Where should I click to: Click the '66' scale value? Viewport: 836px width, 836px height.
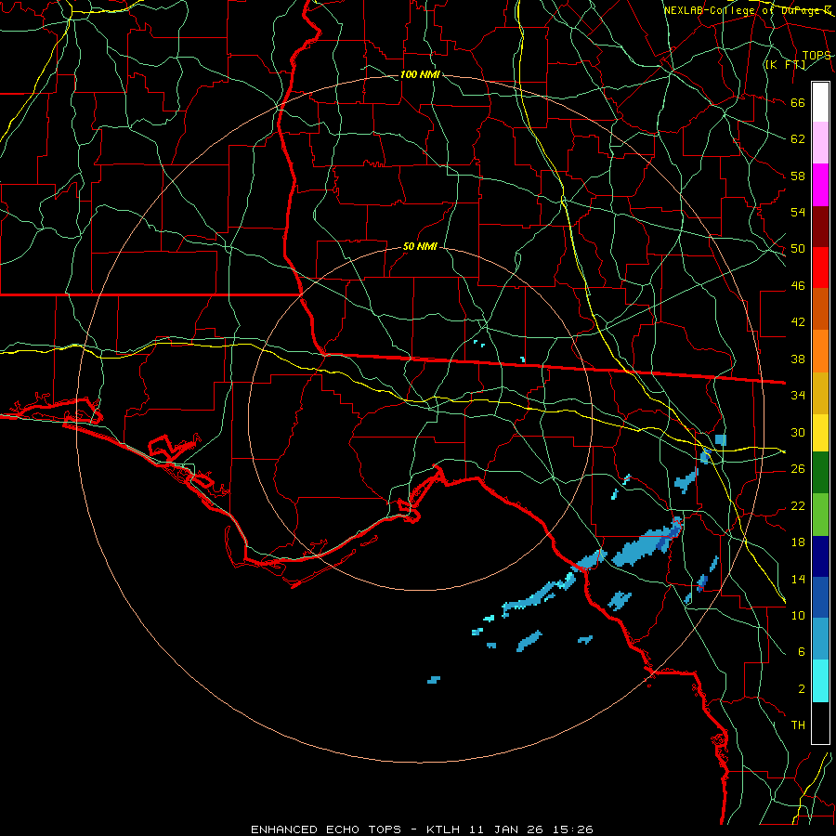point(798,103)
